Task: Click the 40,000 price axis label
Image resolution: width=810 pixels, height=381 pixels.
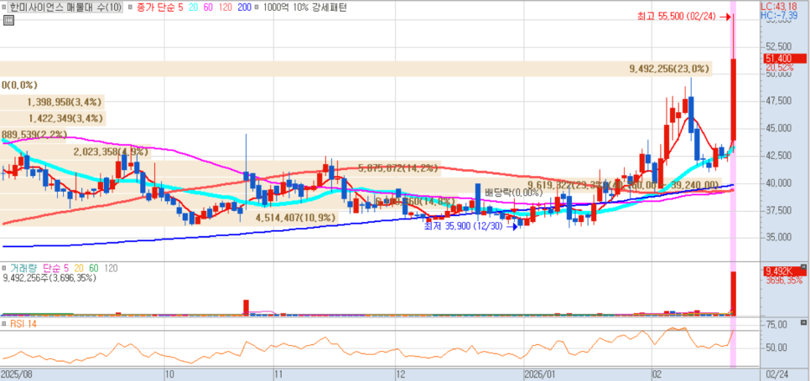Action: point(777,183)
